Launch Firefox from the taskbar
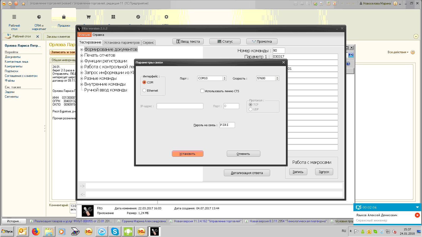The width and height of the screenshot is (422, 237). (36, 231)
